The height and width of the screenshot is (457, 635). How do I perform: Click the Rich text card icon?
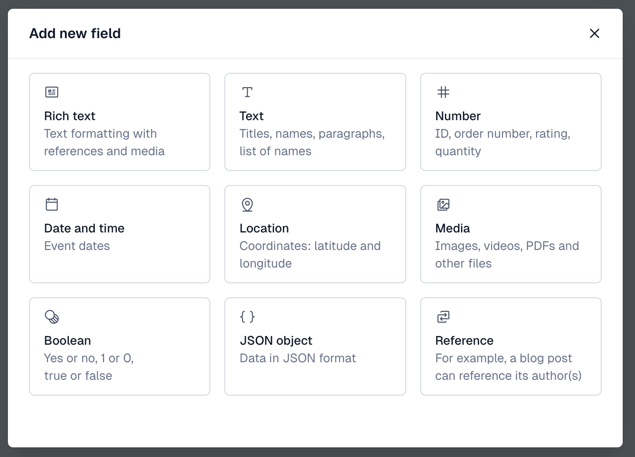52,92
